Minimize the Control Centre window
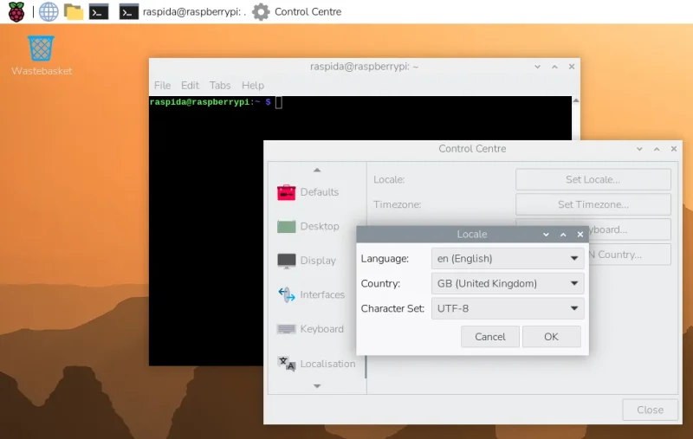693x439 pixels. click(x=639, y=149)
